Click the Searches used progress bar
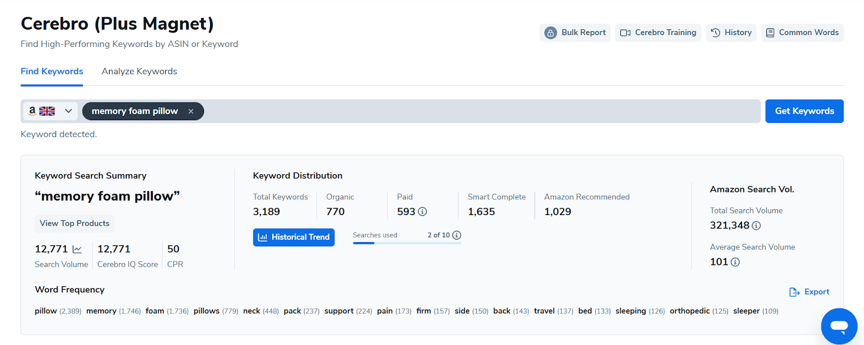This screenshot has height=345, width=864. click(x=407, y=243)
